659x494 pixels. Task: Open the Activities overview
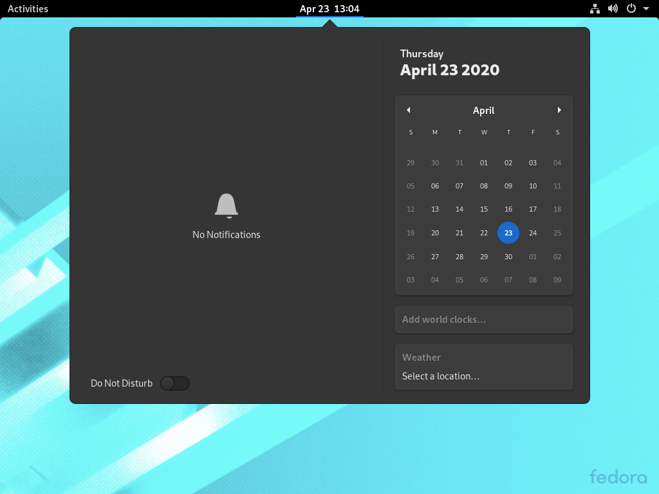(x=28, y=8)
